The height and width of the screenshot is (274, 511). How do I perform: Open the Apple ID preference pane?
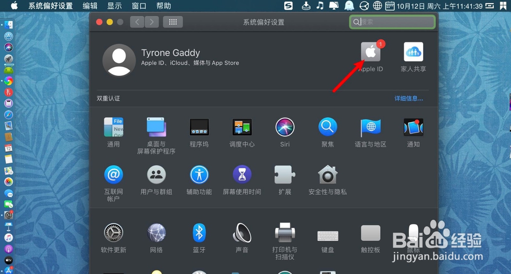pos(370,52)
